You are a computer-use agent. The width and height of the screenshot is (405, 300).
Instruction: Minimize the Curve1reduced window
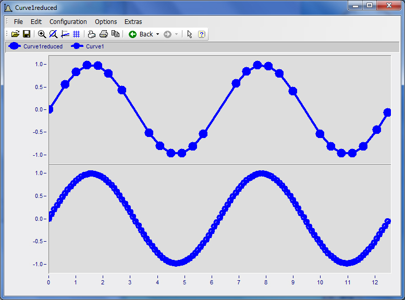(355, 5)
